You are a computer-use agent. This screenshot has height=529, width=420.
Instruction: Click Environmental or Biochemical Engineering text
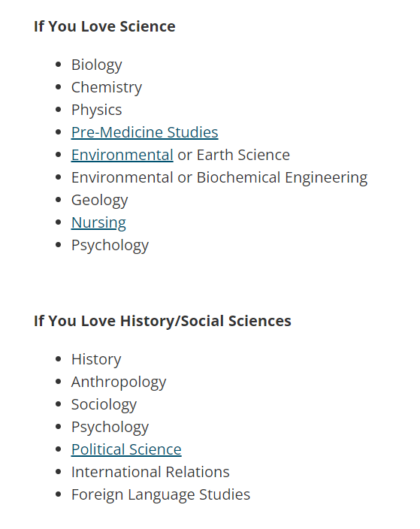point(219,178)
